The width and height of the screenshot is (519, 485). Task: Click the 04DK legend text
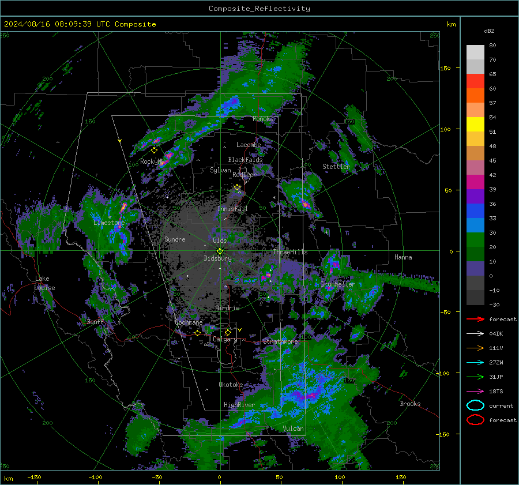(x=496, y=334)
